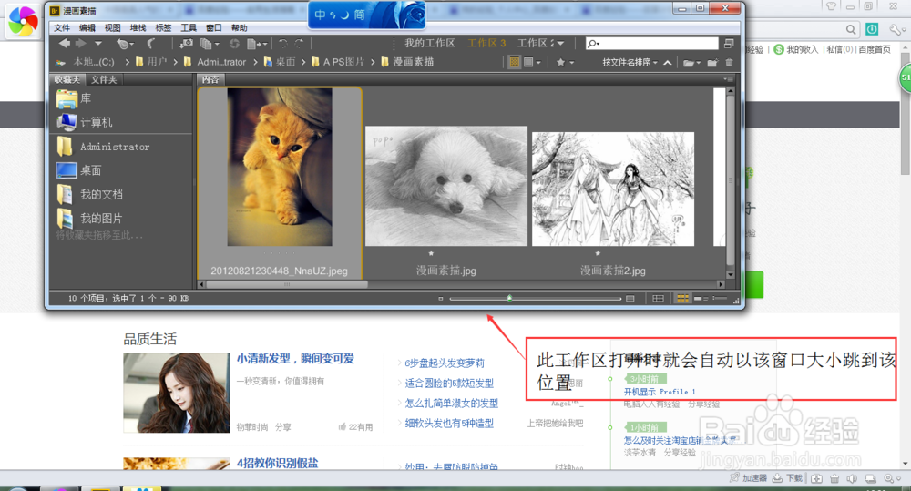Go back in Bridge folder history

point(65,43)
